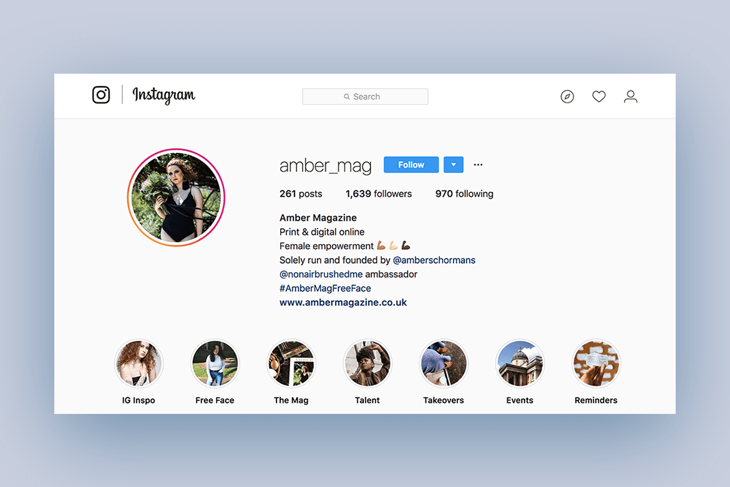Click into the Search field
The image size is (730, 487).
[x=365, y=97]
